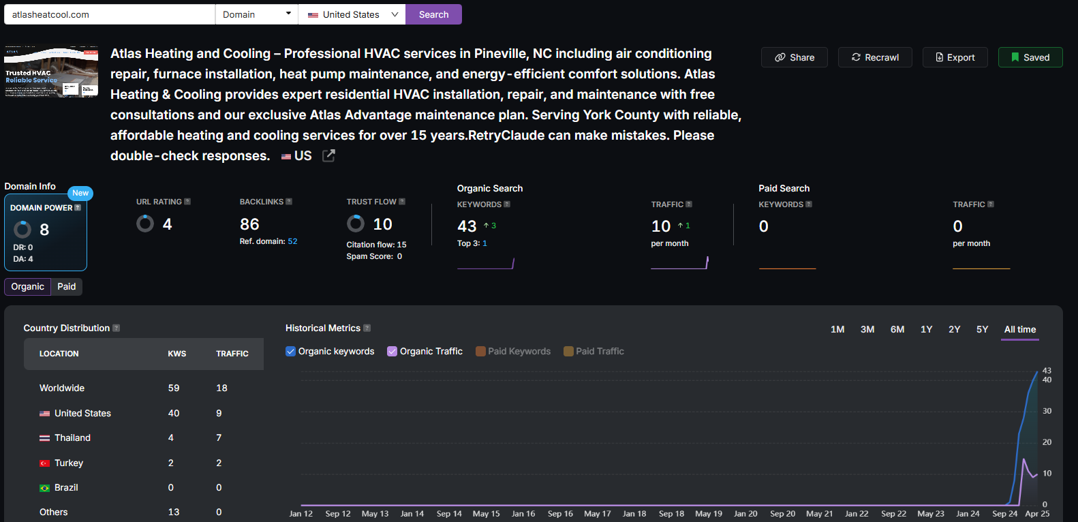Click the Turkey flag icon
Screen dimensions: 1078x522
(45, 463)
